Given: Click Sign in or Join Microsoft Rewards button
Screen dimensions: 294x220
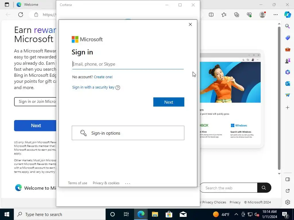Looking at the screenshot, I should 35,102.
